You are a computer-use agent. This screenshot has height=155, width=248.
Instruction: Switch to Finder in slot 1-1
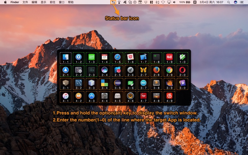pos(65,58)
